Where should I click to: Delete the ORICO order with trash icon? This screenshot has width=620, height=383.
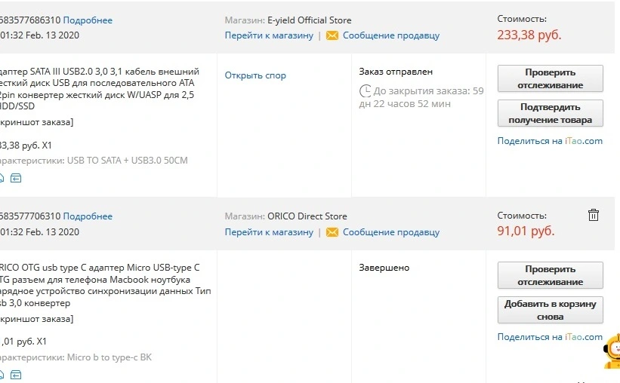[593, 215]
